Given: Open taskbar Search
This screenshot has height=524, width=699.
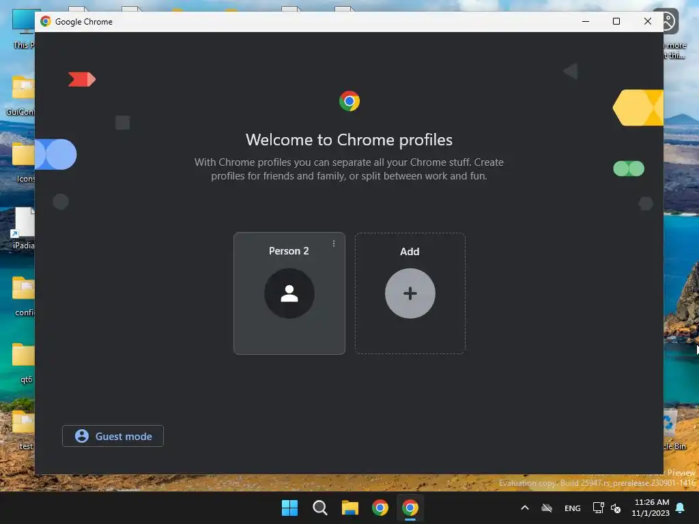Looking at the screenshot, I should point(319,508).
